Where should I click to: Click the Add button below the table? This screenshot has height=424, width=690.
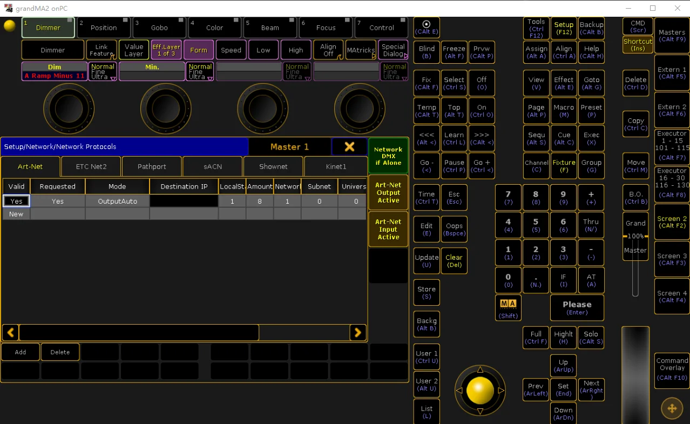pos(21,352)
